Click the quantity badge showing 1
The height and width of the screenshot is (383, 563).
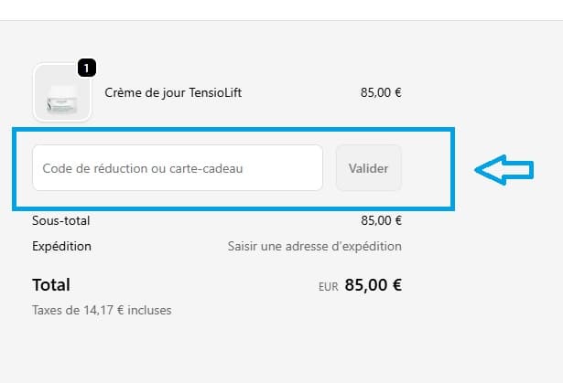click(85, 68)
